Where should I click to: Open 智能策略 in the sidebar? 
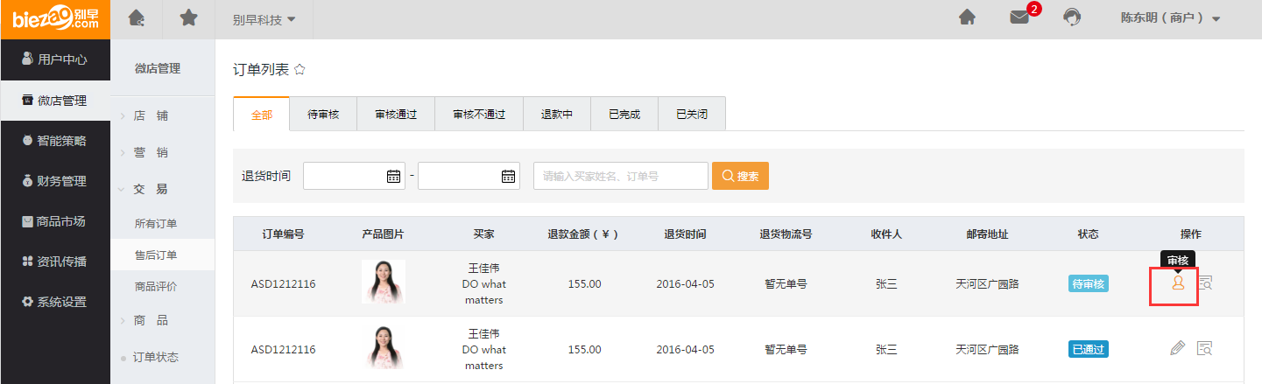(x=55, y=141)
